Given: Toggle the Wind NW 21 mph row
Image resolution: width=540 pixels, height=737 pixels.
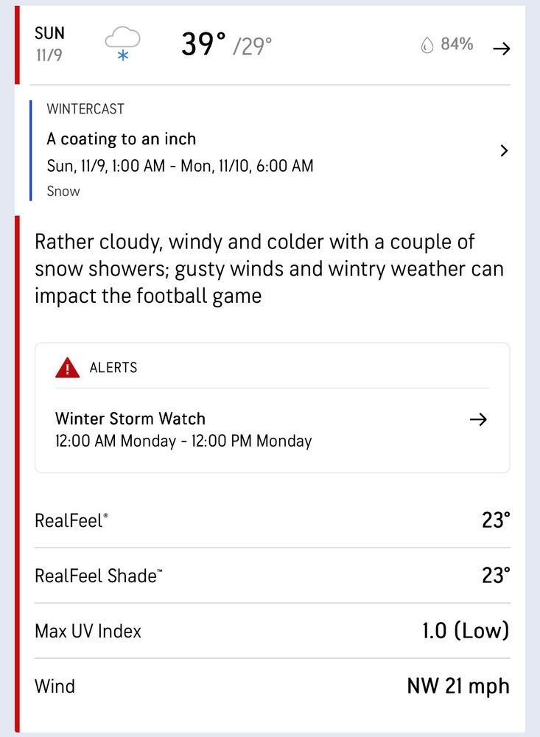Looking at the screenshot, I should (272, 686).
